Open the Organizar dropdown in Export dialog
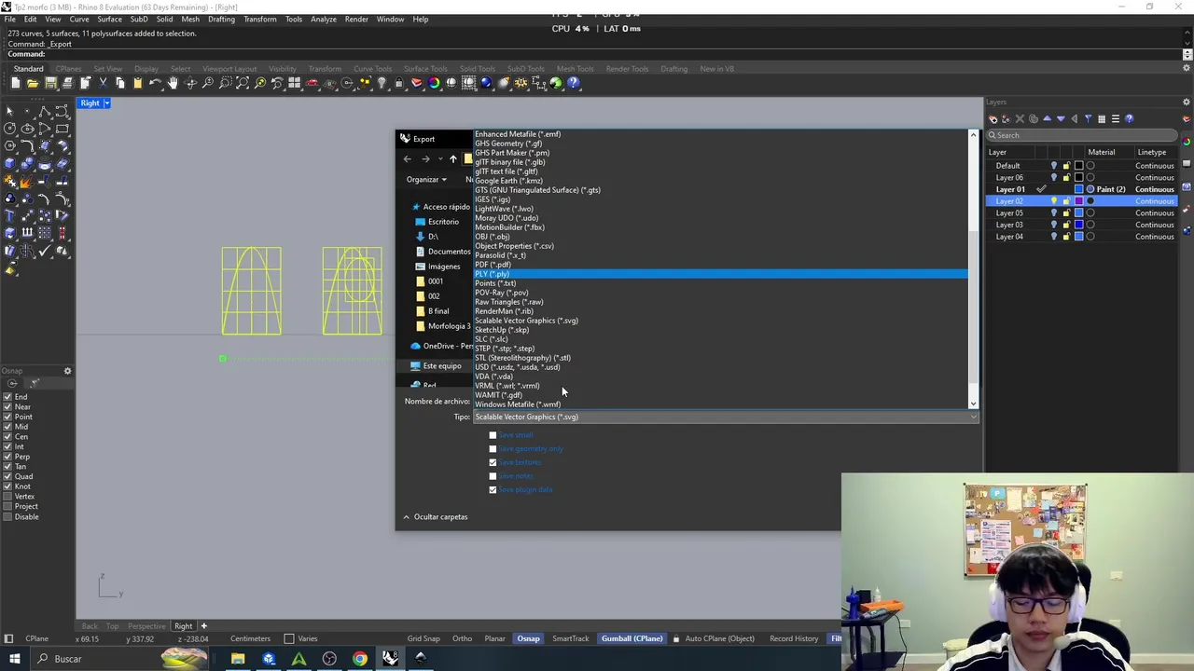Screen dimensions: 1194x671 (426, 179)
